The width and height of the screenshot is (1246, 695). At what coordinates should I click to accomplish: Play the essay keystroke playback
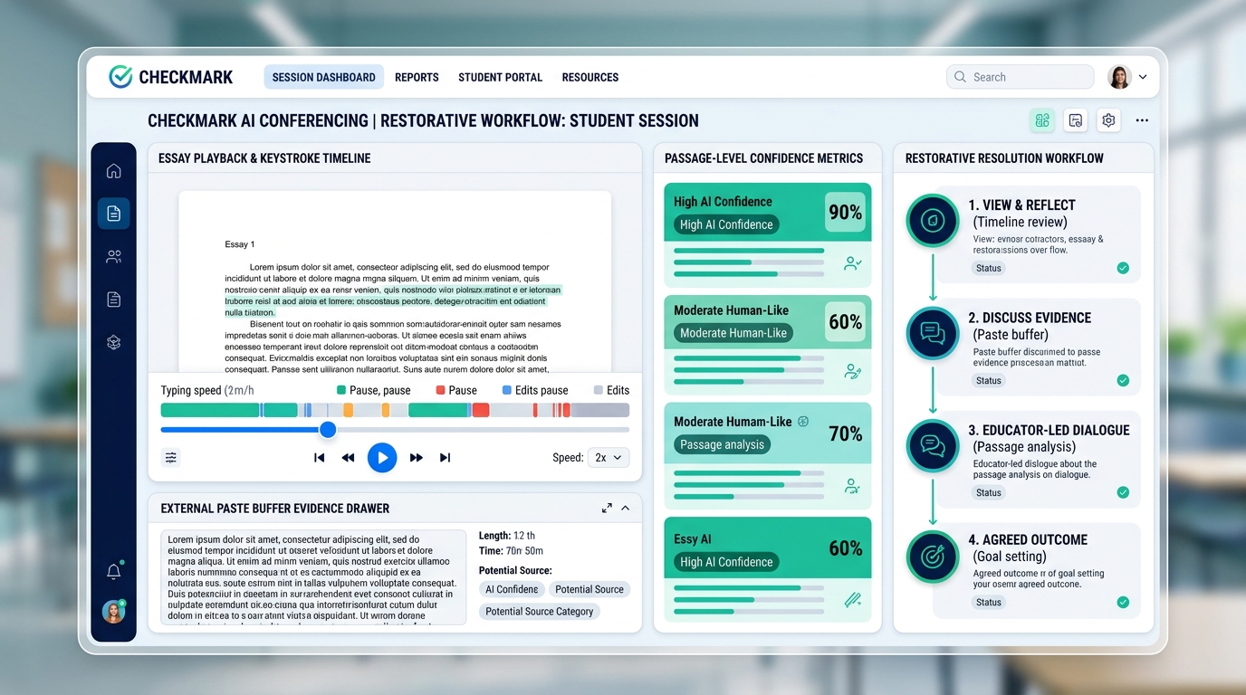[x=382, y=458]
